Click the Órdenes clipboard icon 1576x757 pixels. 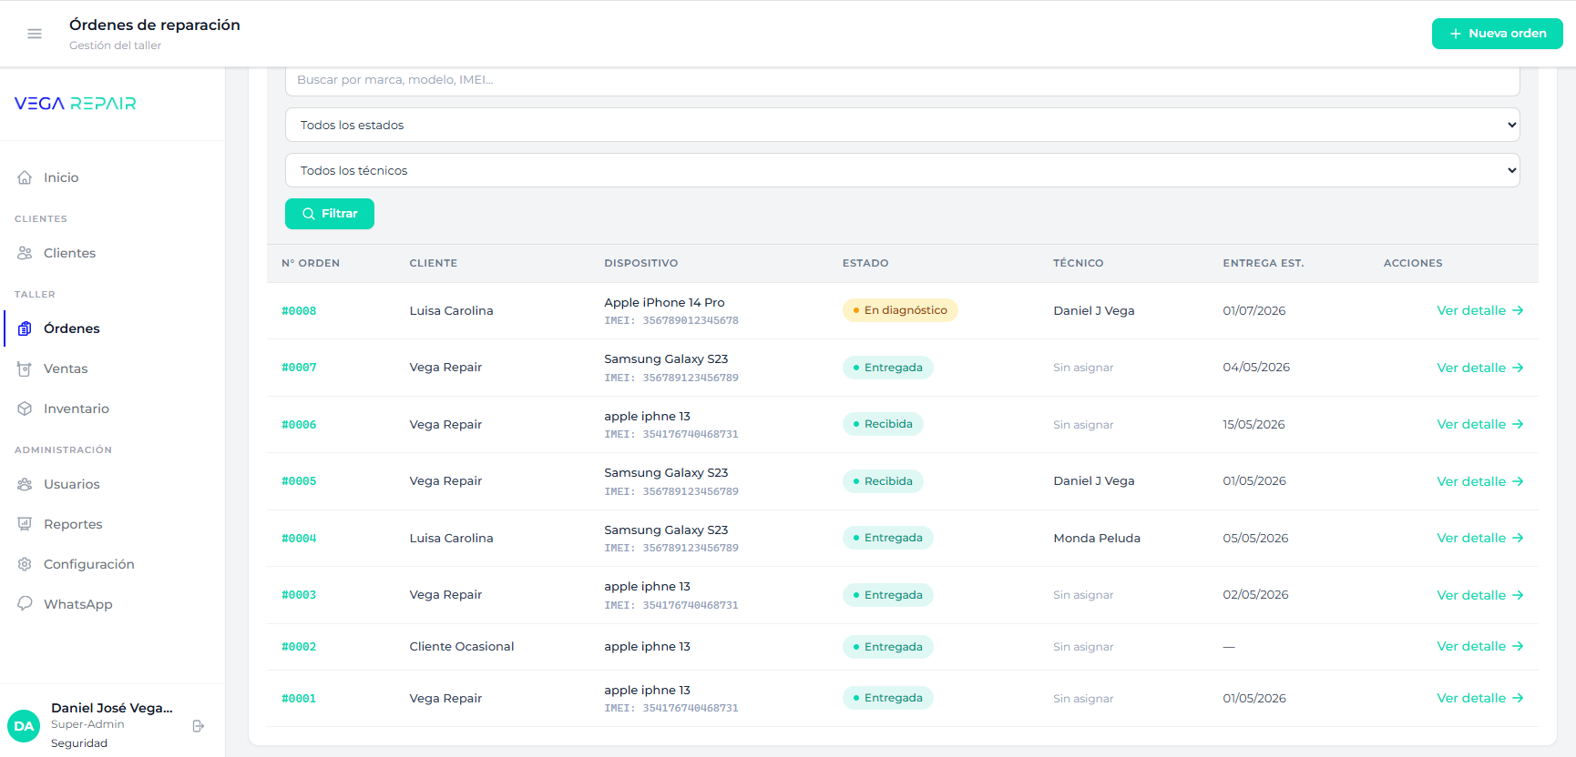click(25, 328)
